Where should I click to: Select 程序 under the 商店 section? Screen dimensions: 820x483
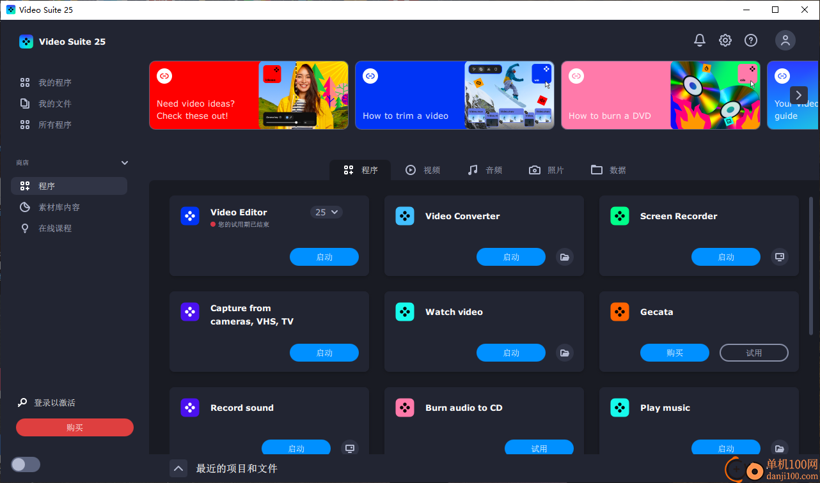tap(69, 186)
